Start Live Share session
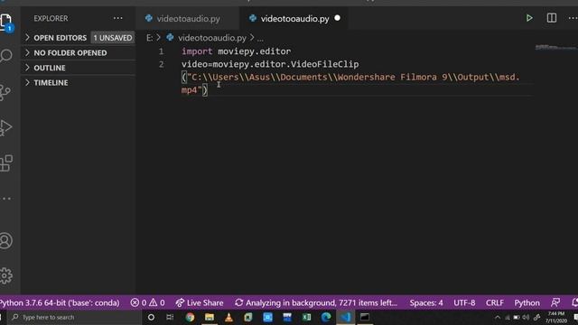The width and height of the screenshot is (578, 325). click(x=200, y=302)
